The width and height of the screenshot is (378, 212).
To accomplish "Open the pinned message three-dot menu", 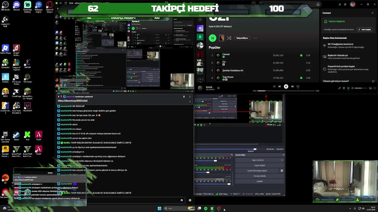I will pyautogui.click(x=190, y=97).
